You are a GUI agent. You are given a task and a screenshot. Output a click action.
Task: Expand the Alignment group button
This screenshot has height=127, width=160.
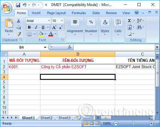pyautogui.click(x=75, y=30)
